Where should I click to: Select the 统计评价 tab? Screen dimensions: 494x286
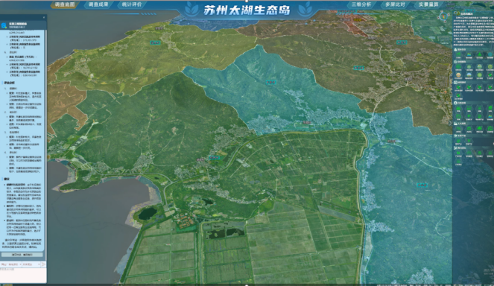coord(132,4)
